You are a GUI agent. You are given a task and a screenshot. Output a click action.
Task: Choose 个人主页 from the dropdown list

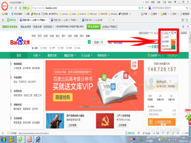[x=165, y=37]
